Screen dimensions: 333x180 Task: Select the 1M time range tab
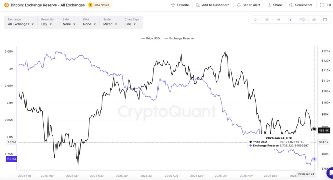click(x=278, y=20)
